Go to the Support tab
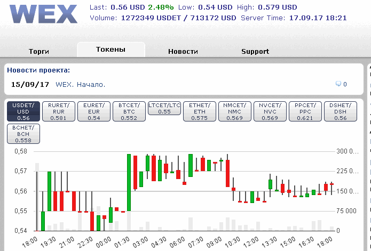Image resolution: width=371 pixels, height=251 pixels. (x=255, y=51)
